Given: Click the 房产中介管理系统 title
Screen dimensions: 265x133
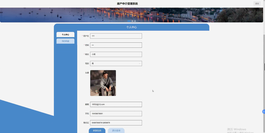Looking at the screenshot, I should (x=127, y=4).
